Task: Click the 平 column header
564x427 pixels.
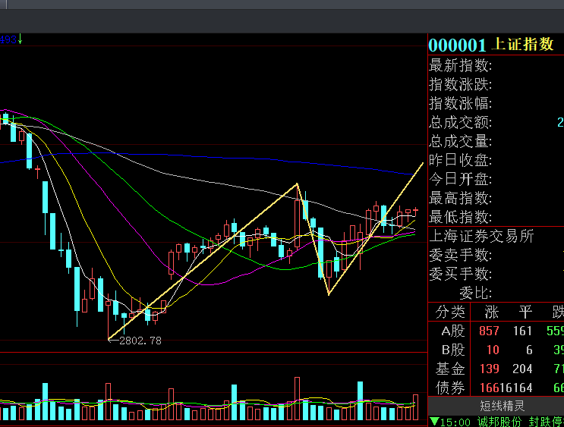Action: pyautogui.click(x=525, y=312)
